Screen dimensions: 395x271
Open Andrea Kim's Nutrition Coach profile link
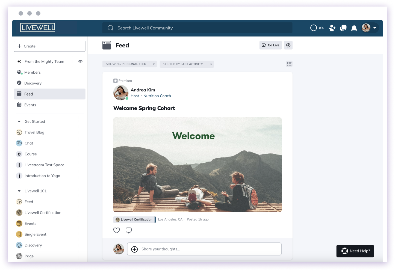(157, 96)
